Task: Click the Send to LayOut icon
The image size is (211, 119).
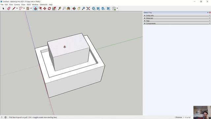Action: pos(103,9)
